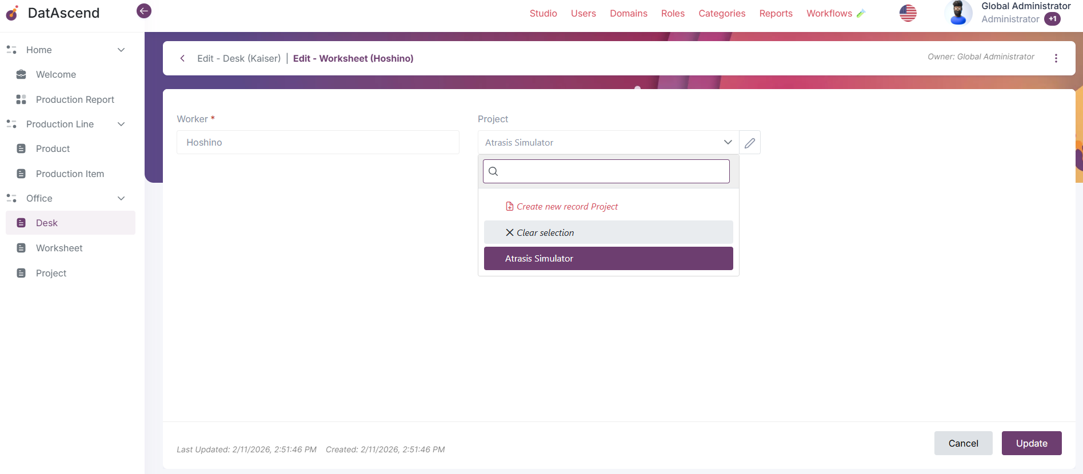Open the three-dot options menu
The height and width of the screenshot is (474, 1083).
coord(1056,58)
